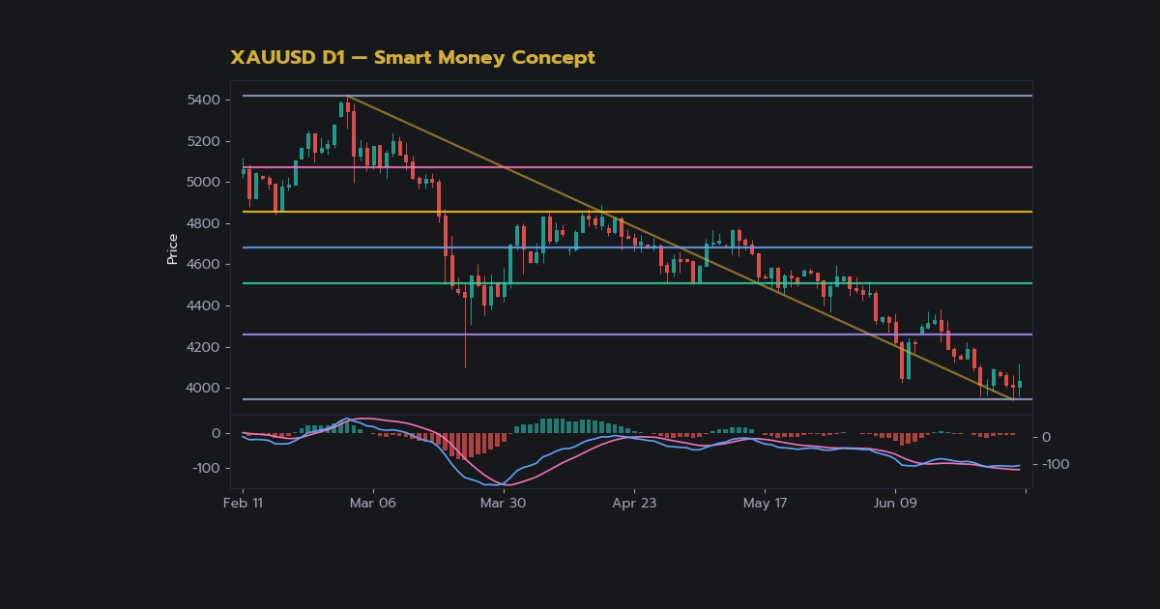Select the blue horizontal level line near 4680
The height and width of the screenshot is (609, 1160).
pos(637,247)
